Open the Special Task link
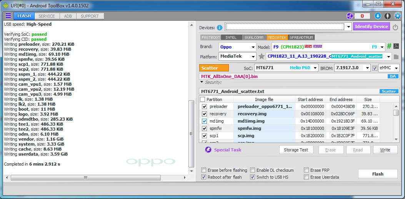The image size is (405, 199). coord(228,150)
